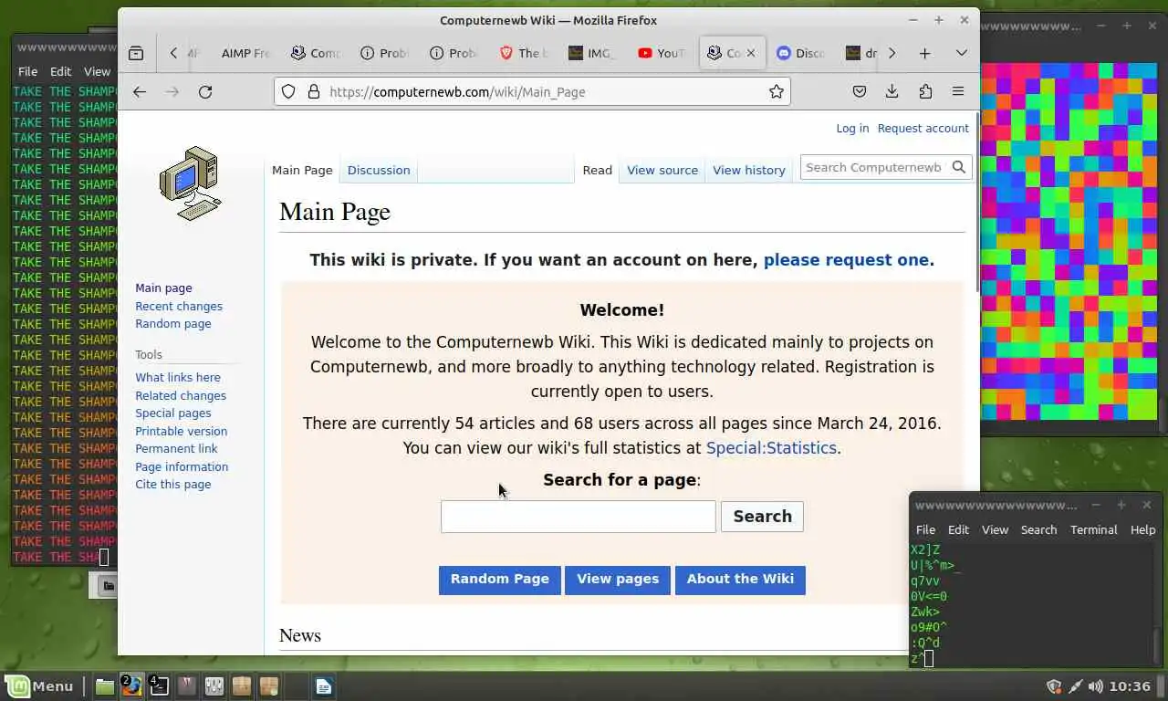This screenshot has width=1168, height=701.
Task: Open Save to Pocket icon
Action: 860,91
